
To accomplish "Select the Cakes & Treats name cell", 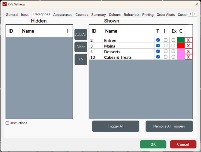I will [128, 57].
